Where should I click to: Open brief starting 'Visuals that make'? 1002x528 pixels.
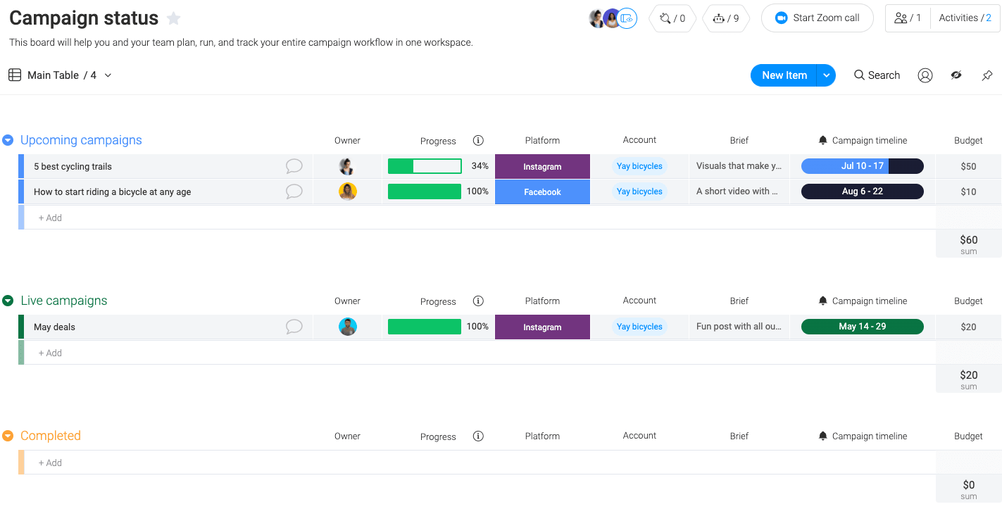click(x=739, y=166)
